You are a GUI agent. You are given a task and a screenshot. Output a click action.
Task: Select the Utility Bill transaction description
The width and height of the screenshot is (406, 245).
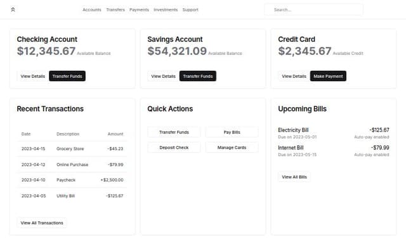pos(65,196)
